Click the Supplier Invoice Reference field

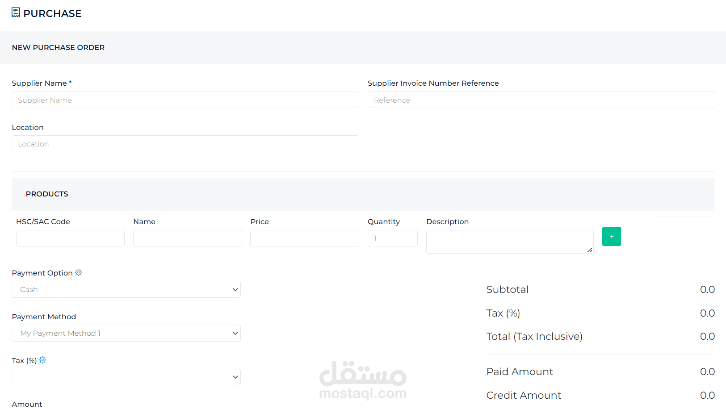coord(541,100)
